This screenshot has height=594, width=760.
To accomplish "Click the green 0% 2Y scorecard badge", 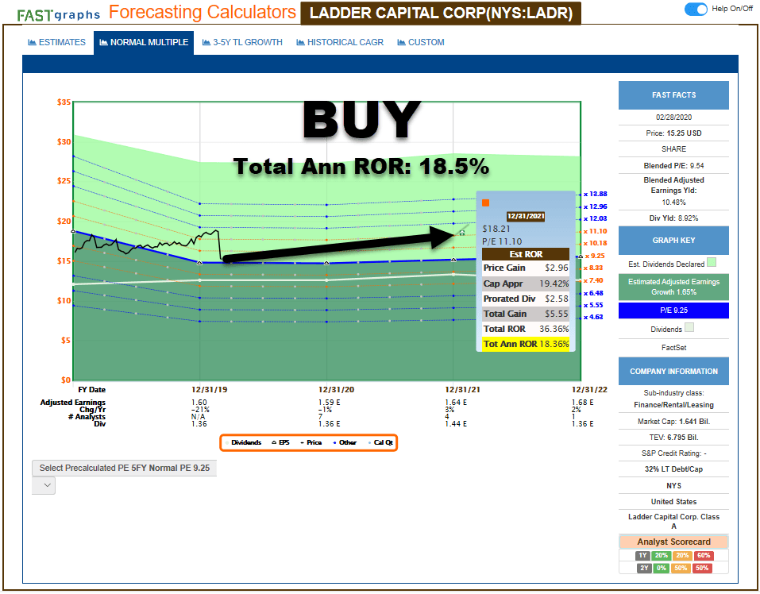I will (661, 569).
